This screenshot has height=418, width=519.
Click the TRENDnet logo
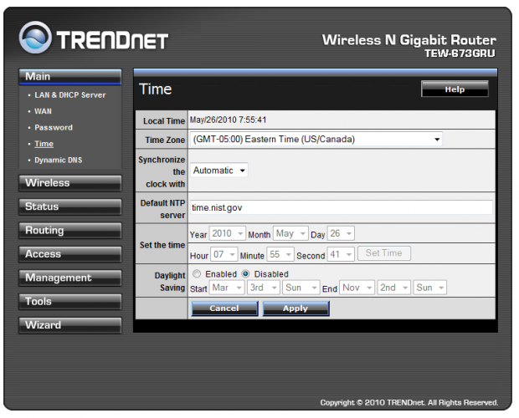pos(94,38)
